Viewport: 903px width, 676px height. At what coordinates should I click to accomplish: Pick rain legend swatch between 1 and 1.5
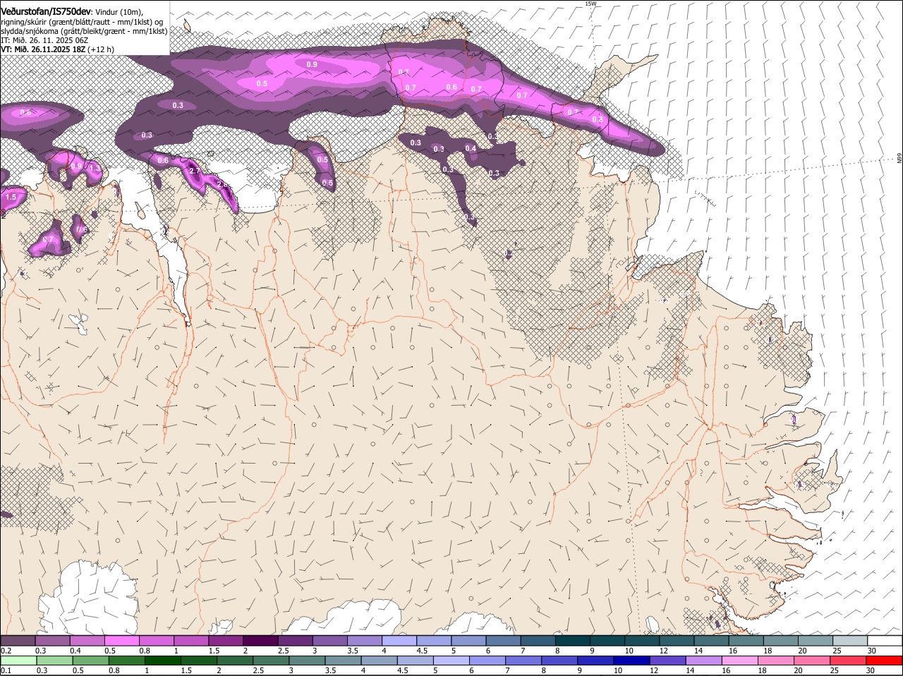click(162, 660)
